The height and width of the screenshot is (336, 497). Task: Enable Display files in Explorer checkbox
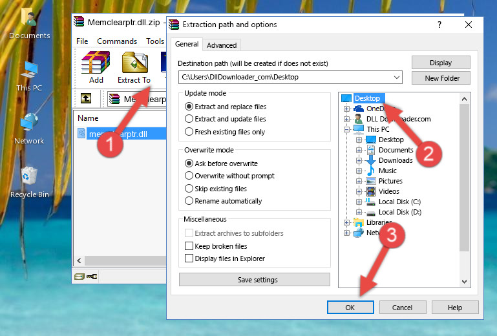pos(189,258)
